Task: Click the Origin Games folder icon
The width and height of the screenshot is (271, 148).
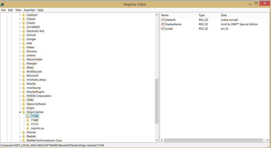Action: 24,112
